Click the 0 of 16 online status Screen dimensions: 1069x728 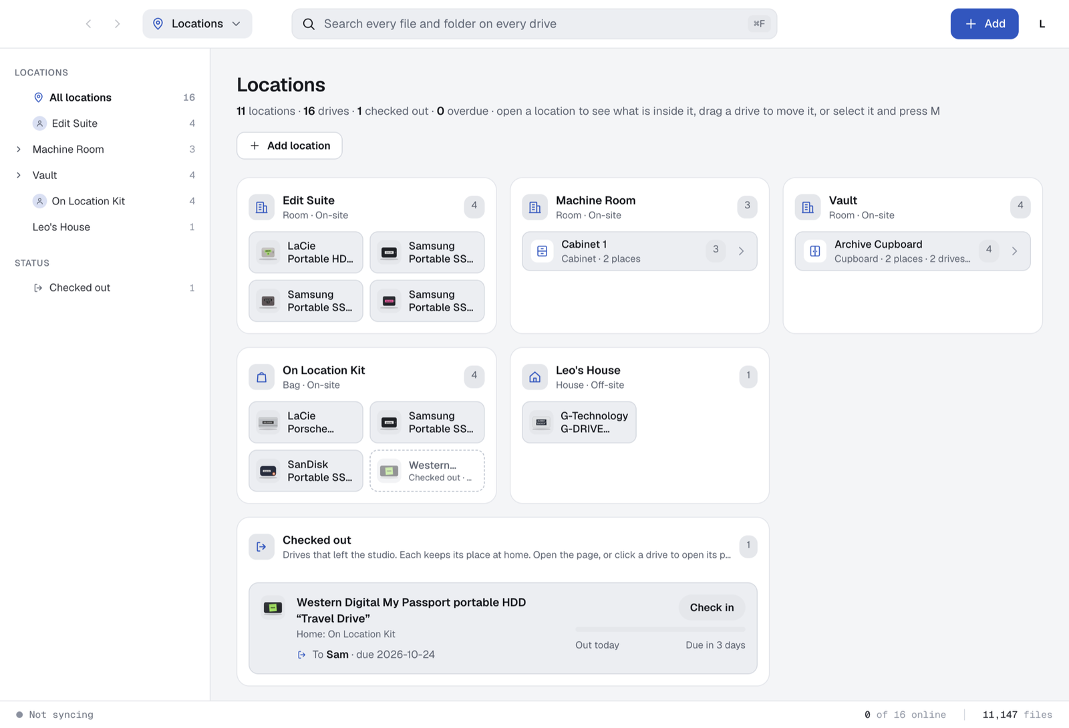coord(905,715)
